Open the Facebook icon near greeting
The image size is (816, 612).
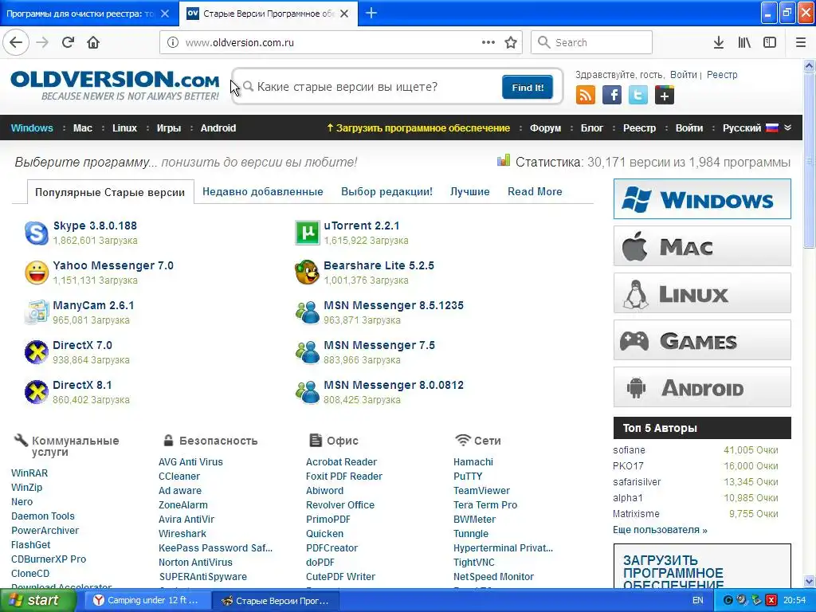tap(612, 96)
